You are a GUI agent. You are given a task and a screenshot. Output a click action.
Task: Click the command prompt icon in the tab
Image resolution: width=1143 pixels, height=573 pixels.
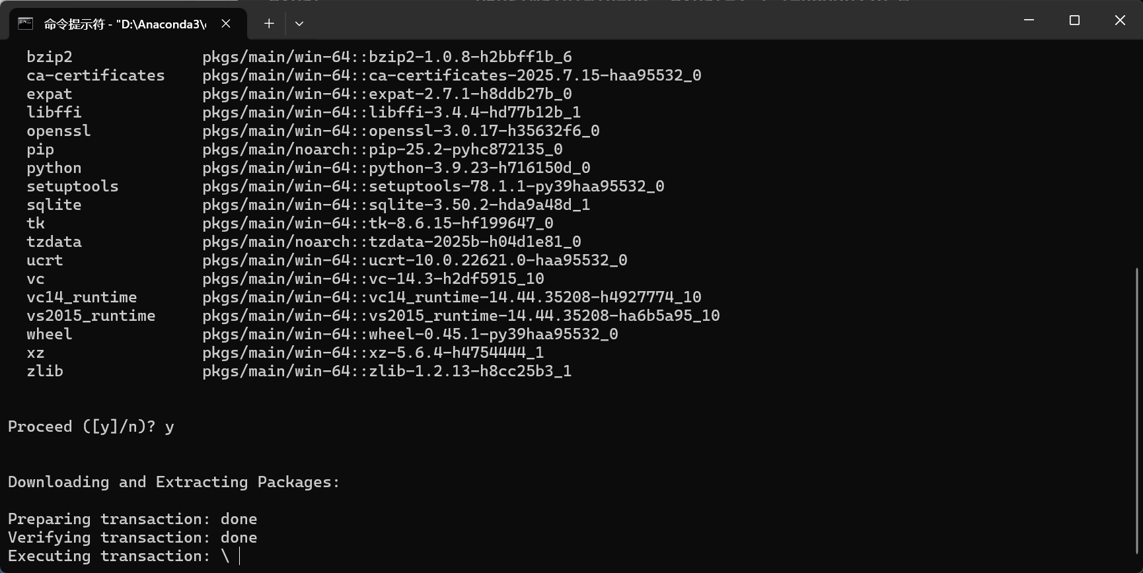pos(26,24)
